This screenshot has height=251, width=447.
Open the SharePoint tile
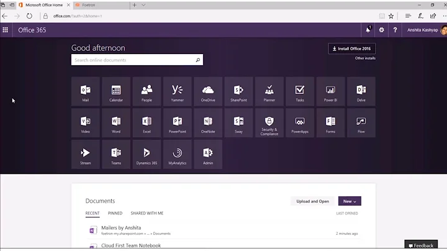pyautogui.click(x=238, y=91)
